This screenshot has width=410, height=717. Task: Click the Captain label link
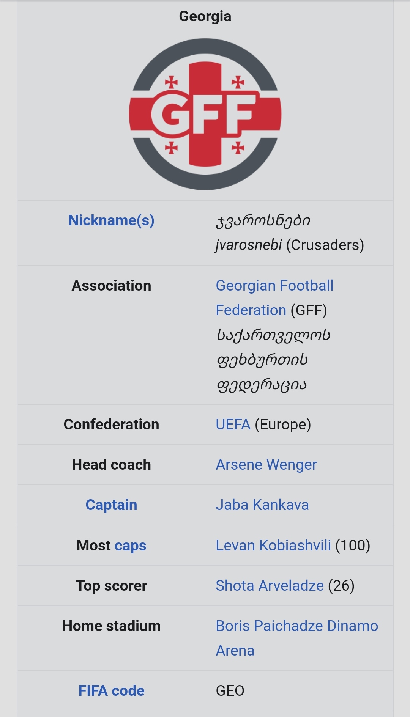111,505
